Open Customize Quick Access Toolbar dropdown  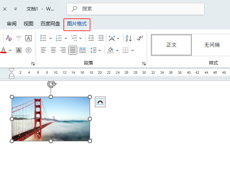15,9
